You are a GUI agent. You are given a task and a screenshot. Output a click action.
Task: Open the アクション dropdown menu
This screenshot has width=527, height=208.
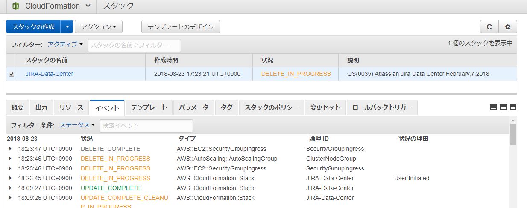click(99, 26)
